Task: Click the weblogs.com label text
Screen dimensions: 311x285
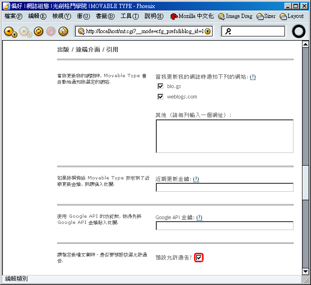Action: [x=182, y=97]
